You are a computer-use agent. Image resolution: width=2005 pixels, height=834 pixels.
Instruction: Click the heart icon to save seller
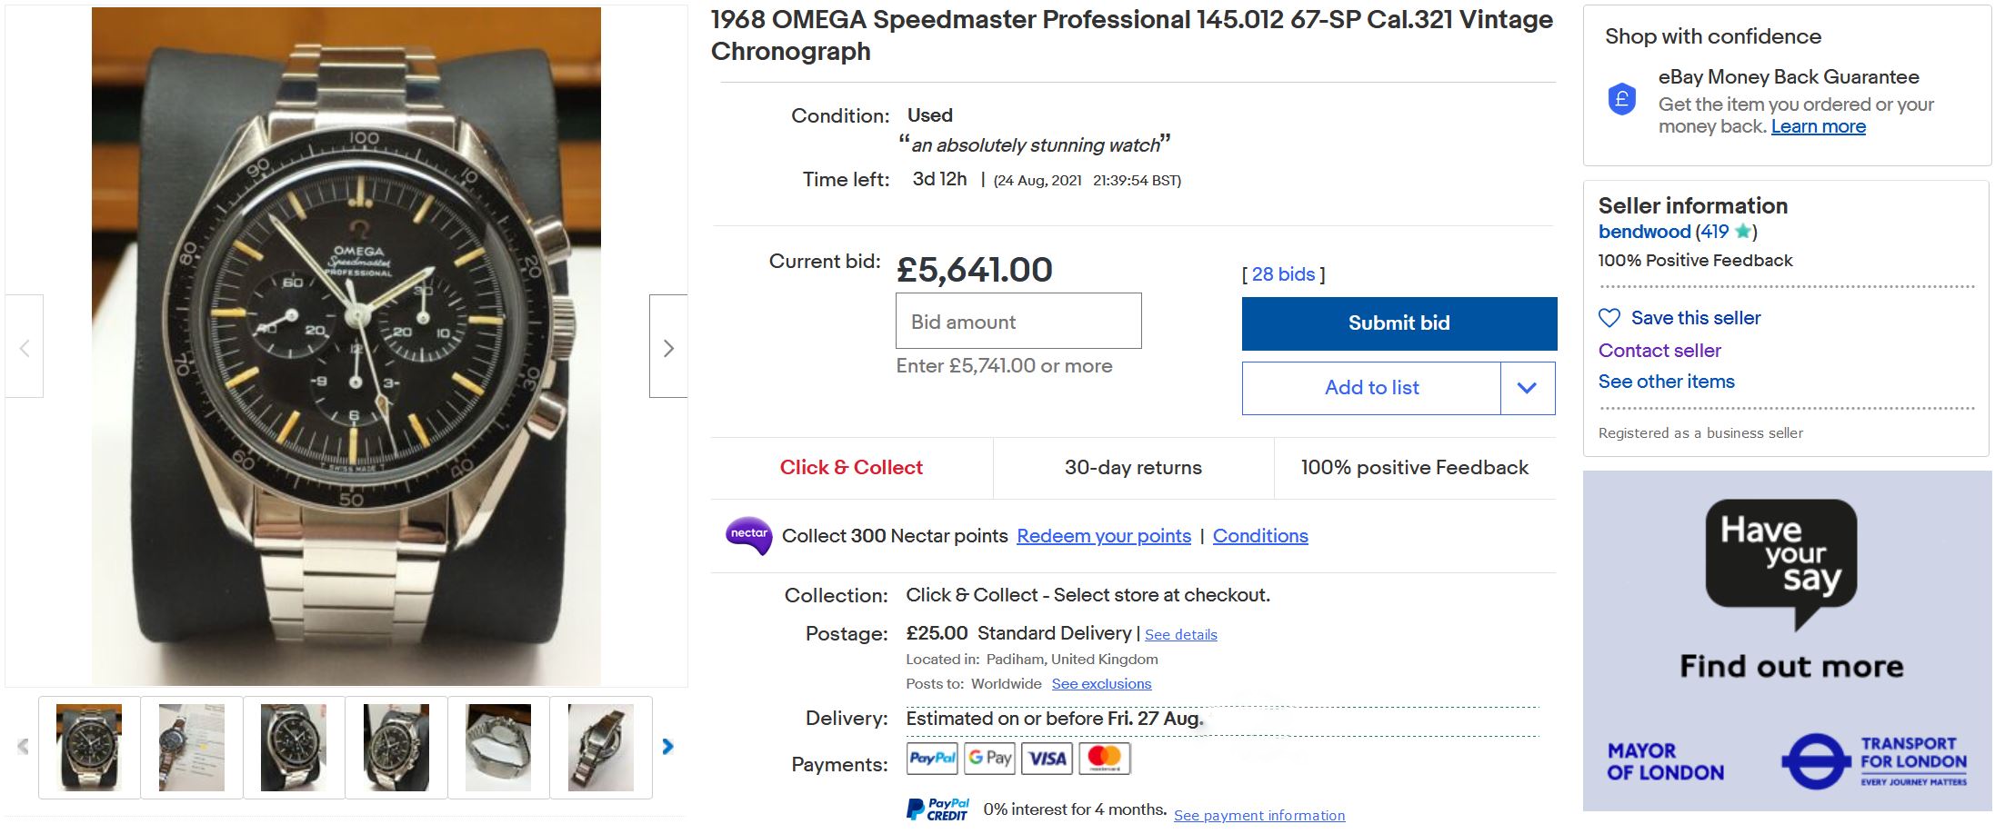(1609, 318)
